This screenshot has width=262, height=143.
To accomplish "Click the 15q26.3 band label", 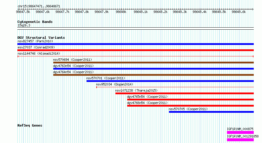I will pos(24,25).
